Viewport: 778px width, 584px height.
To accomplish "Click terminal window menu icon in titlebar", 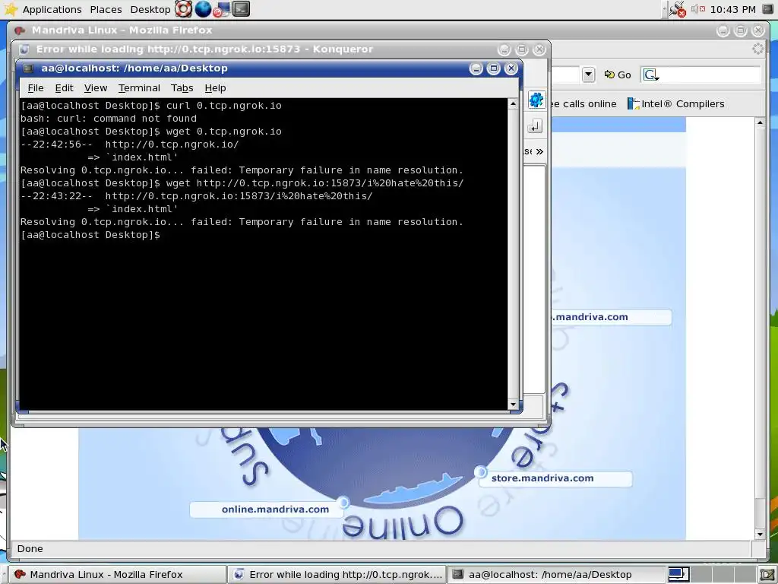I will [28, 68].
